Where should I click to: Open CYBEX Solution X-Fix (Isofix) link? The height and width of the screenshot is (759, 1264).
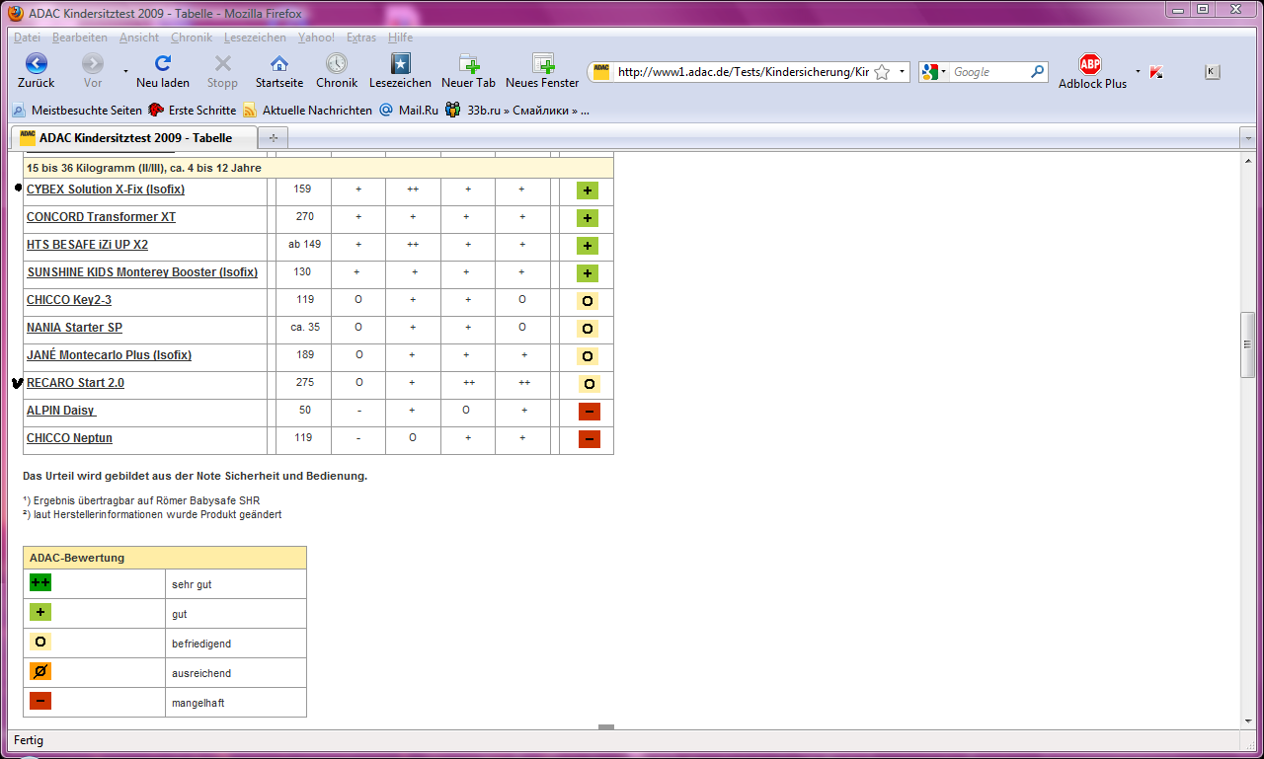coord(106,190)
